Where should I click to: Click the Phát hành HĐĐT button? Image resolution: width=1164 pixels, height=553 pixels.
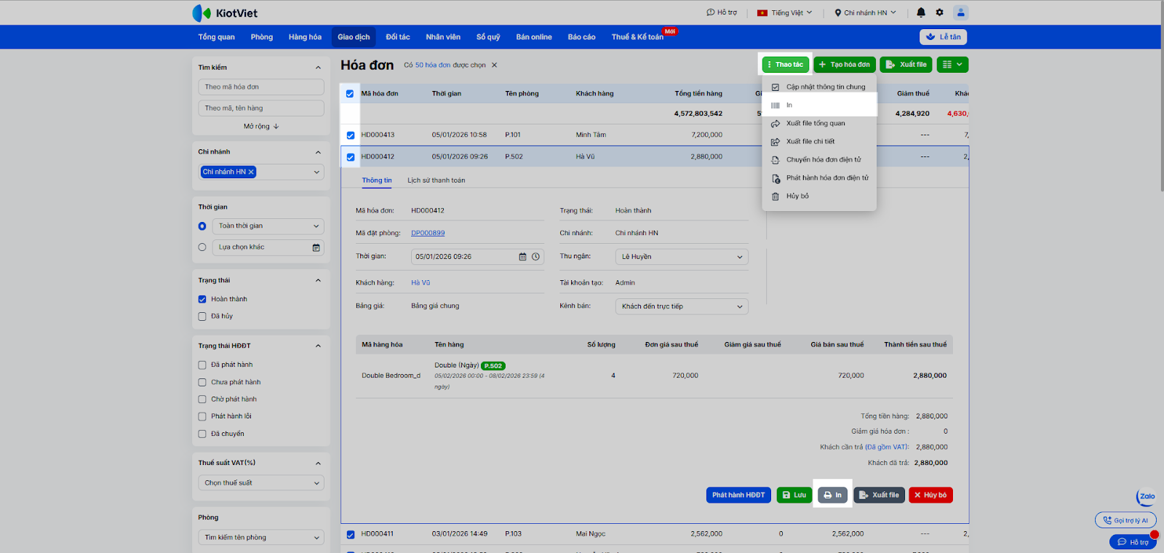point(738,495)
